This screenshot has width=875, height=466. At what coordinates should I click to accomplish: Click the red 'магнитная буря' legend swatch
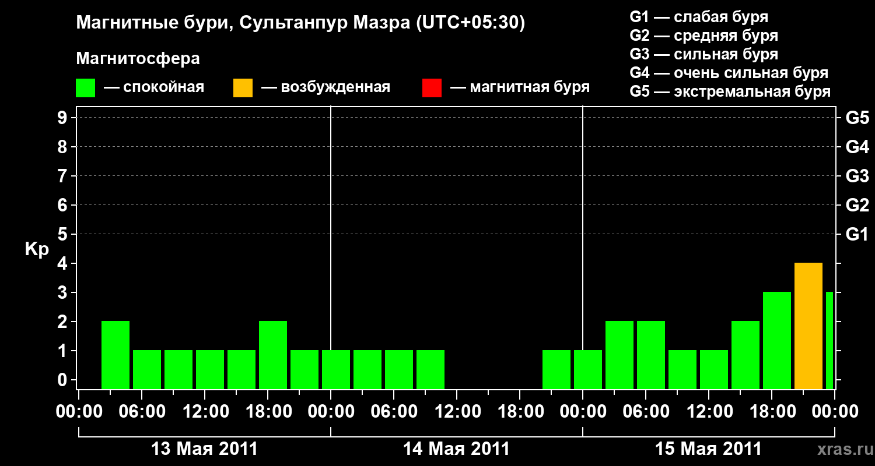pos(432,88)
